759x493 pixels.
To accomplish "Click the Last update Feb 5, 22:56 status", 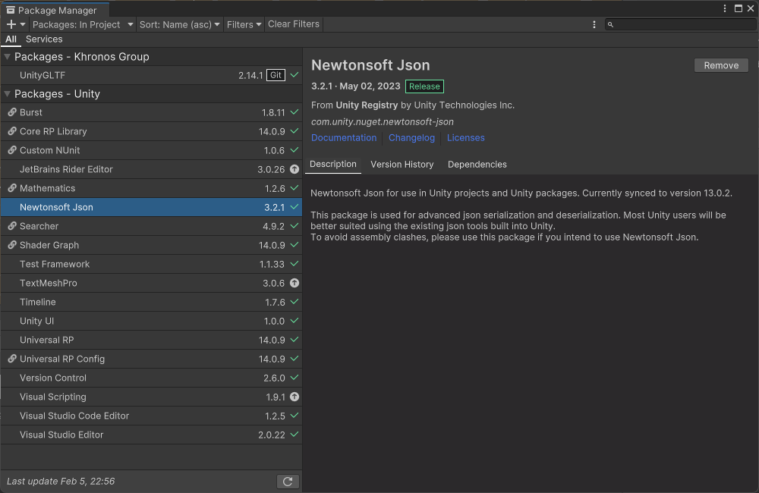I will click(61, 482).
